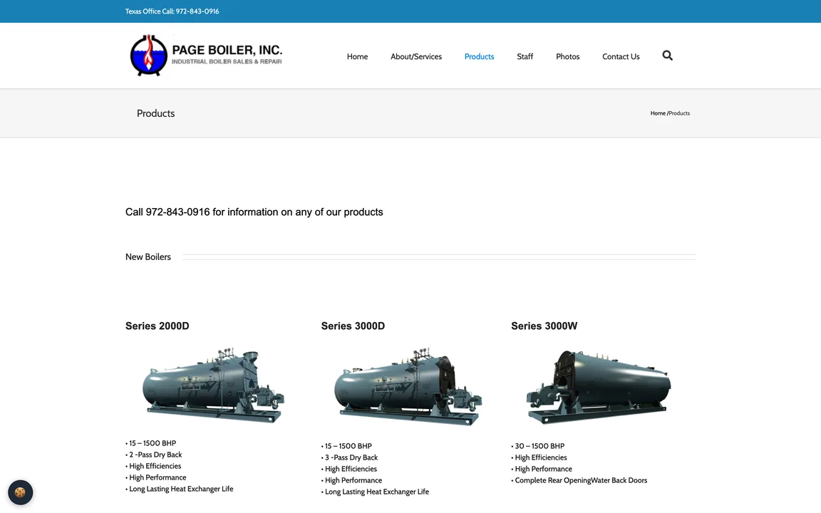Click '3 -Pass Dry Back' bullet
Viewport: 821px width, 513px height.
point(351,457)
